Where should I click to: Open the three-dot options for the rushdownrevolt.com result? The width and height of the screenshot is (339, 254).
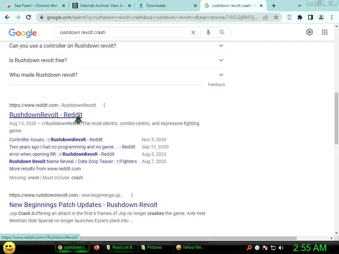(x=132, y=195)
